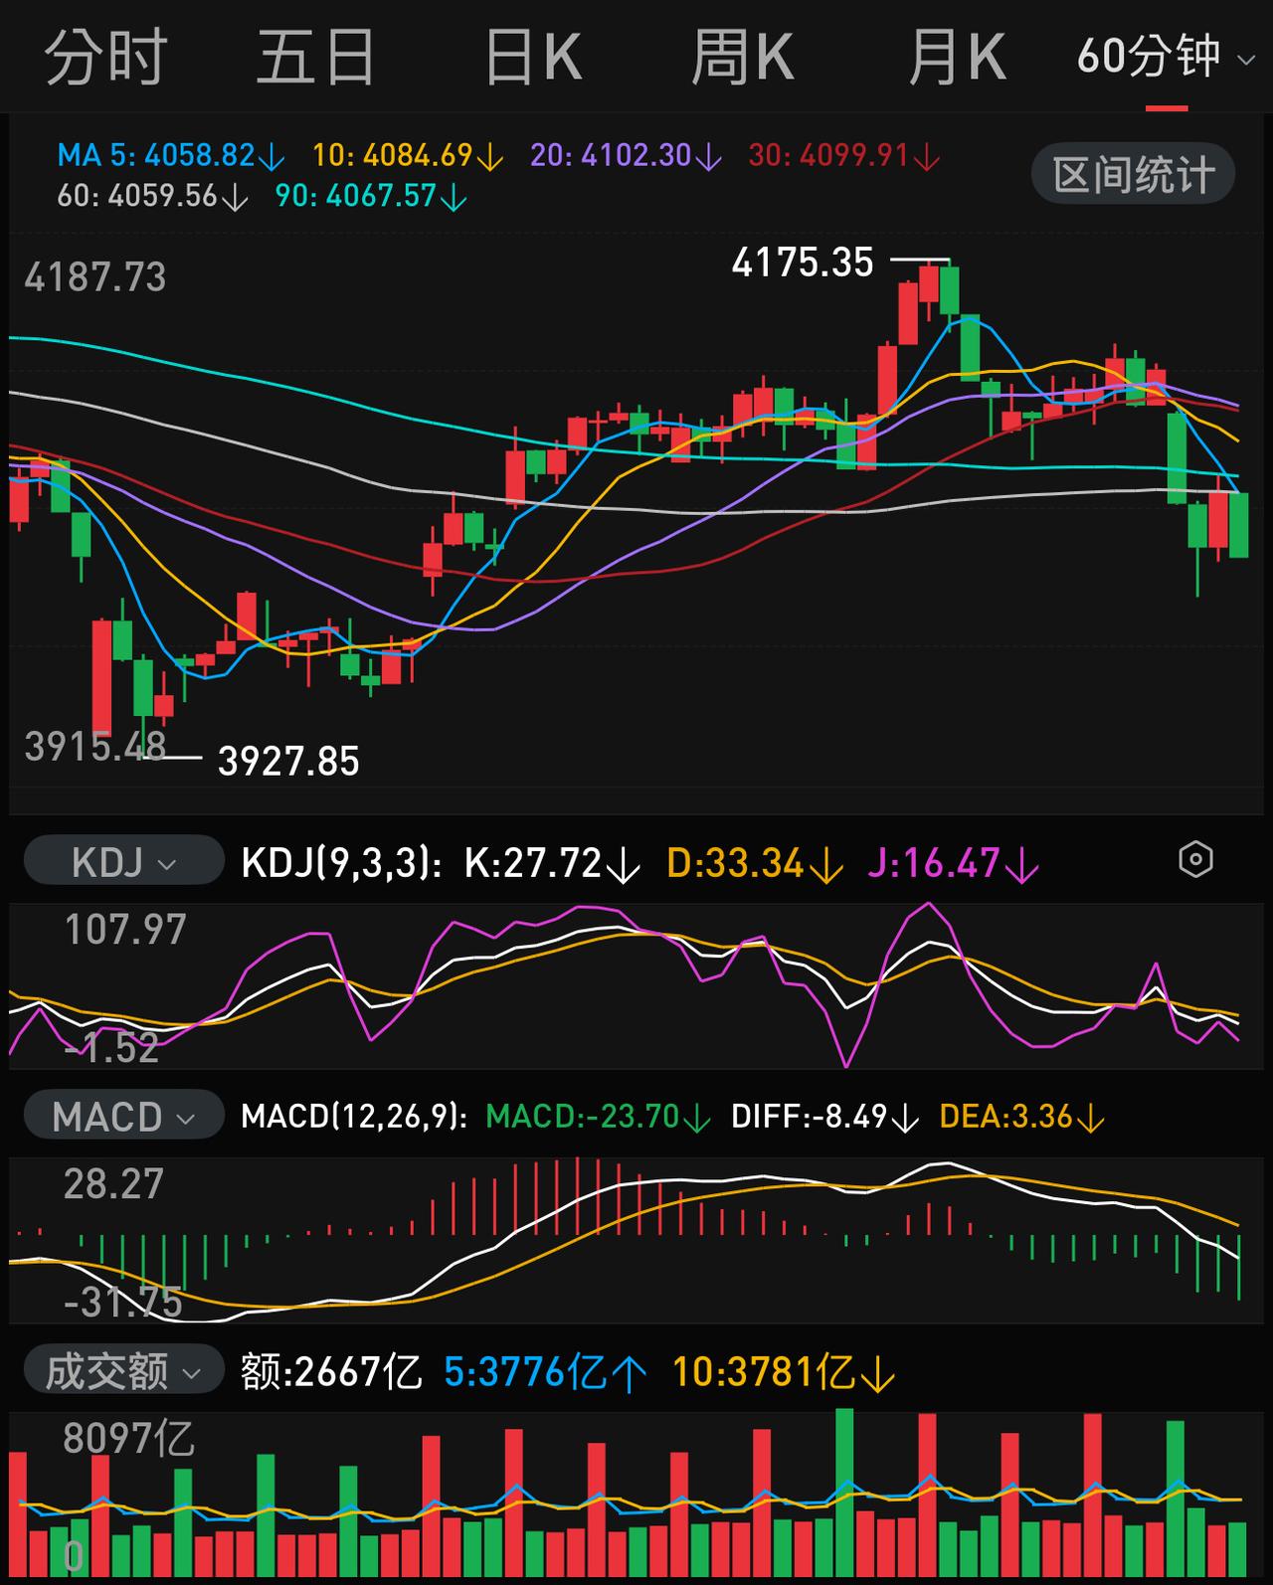
Task: Select the tallest green volume bar
Action: coord(845,1492)
